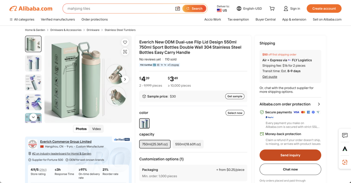Viewport: 351px width, 183px height.
Task: Click the PayPal payment icon
Action: (x=270, y=117)
